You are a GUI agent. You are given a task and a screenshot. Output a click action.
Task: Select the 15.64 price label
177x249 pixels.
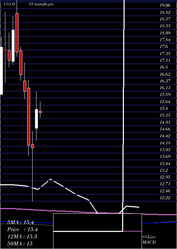pos(165,102)
